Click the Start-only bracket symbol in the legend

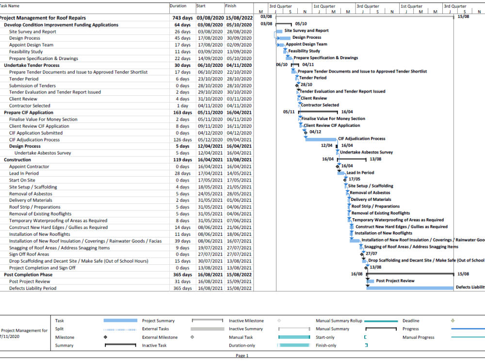coord(366,337)
